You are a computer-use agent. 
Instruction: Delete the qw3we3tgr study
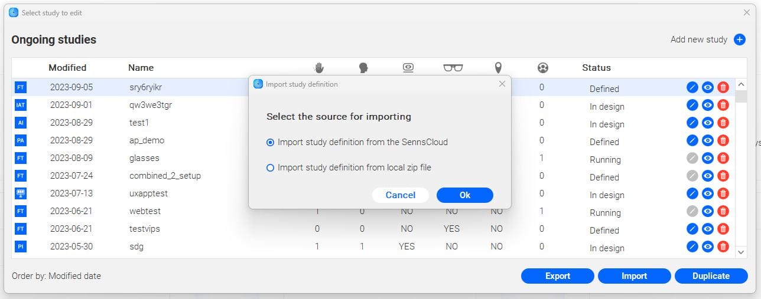723,105
